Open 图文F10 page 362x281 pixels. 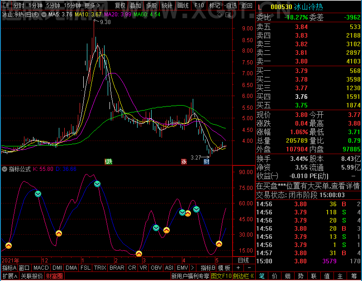[x=221, y=276]
